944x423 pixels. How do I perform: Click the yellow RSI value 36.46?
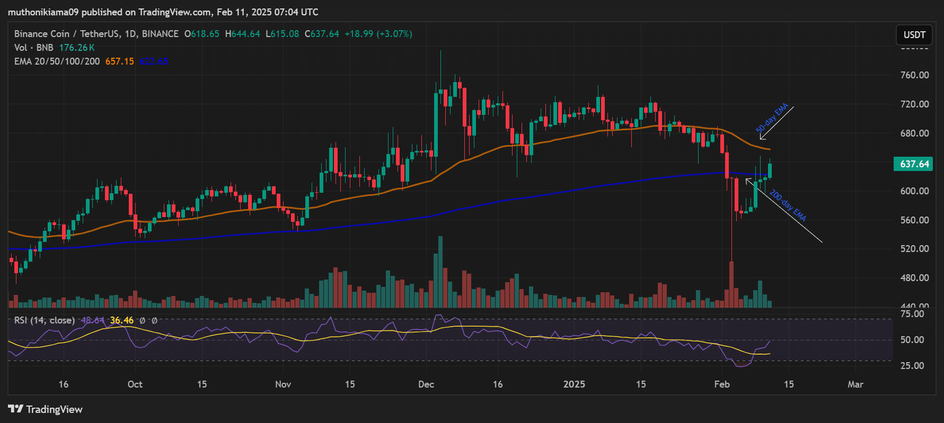(x=122, y=320)
